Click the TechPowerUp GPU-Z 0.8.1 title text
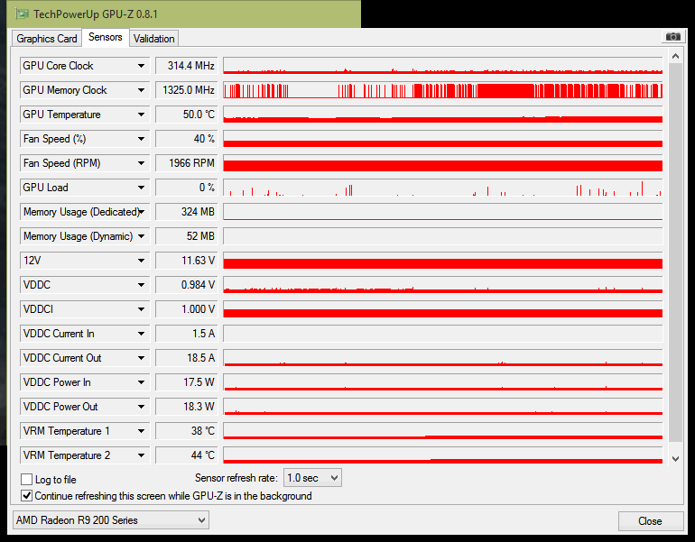Screen dimensions: 695x542 (x=96, y=14)
